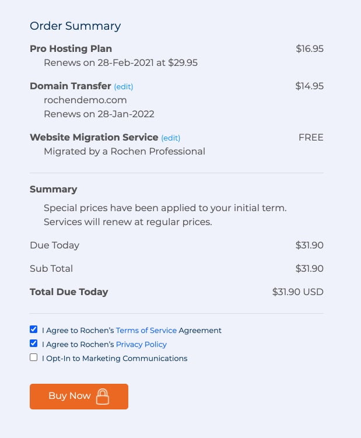
Task: Open the Privacy Policy link
Action: 141,345
